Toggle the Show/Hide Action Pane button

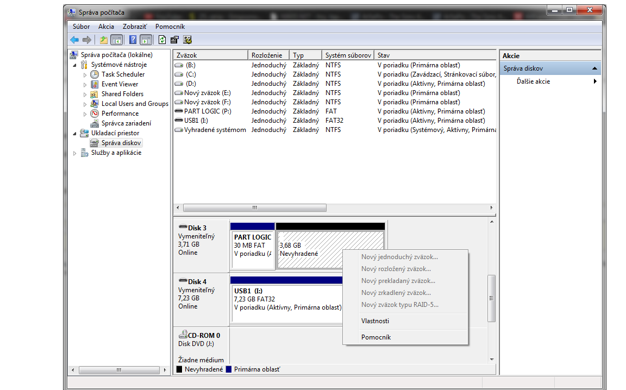coord(146,40)
